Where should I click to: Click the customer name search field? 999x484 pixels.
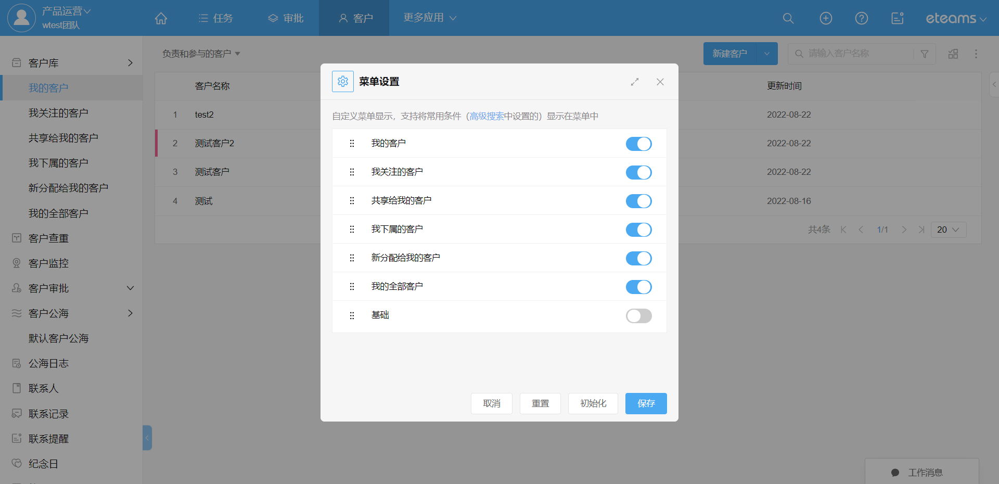[x=859, y=54]
